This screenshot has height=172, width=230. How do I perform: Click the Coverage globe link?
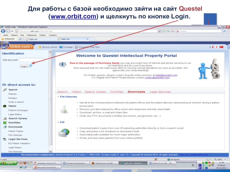[x=66, y=47]
